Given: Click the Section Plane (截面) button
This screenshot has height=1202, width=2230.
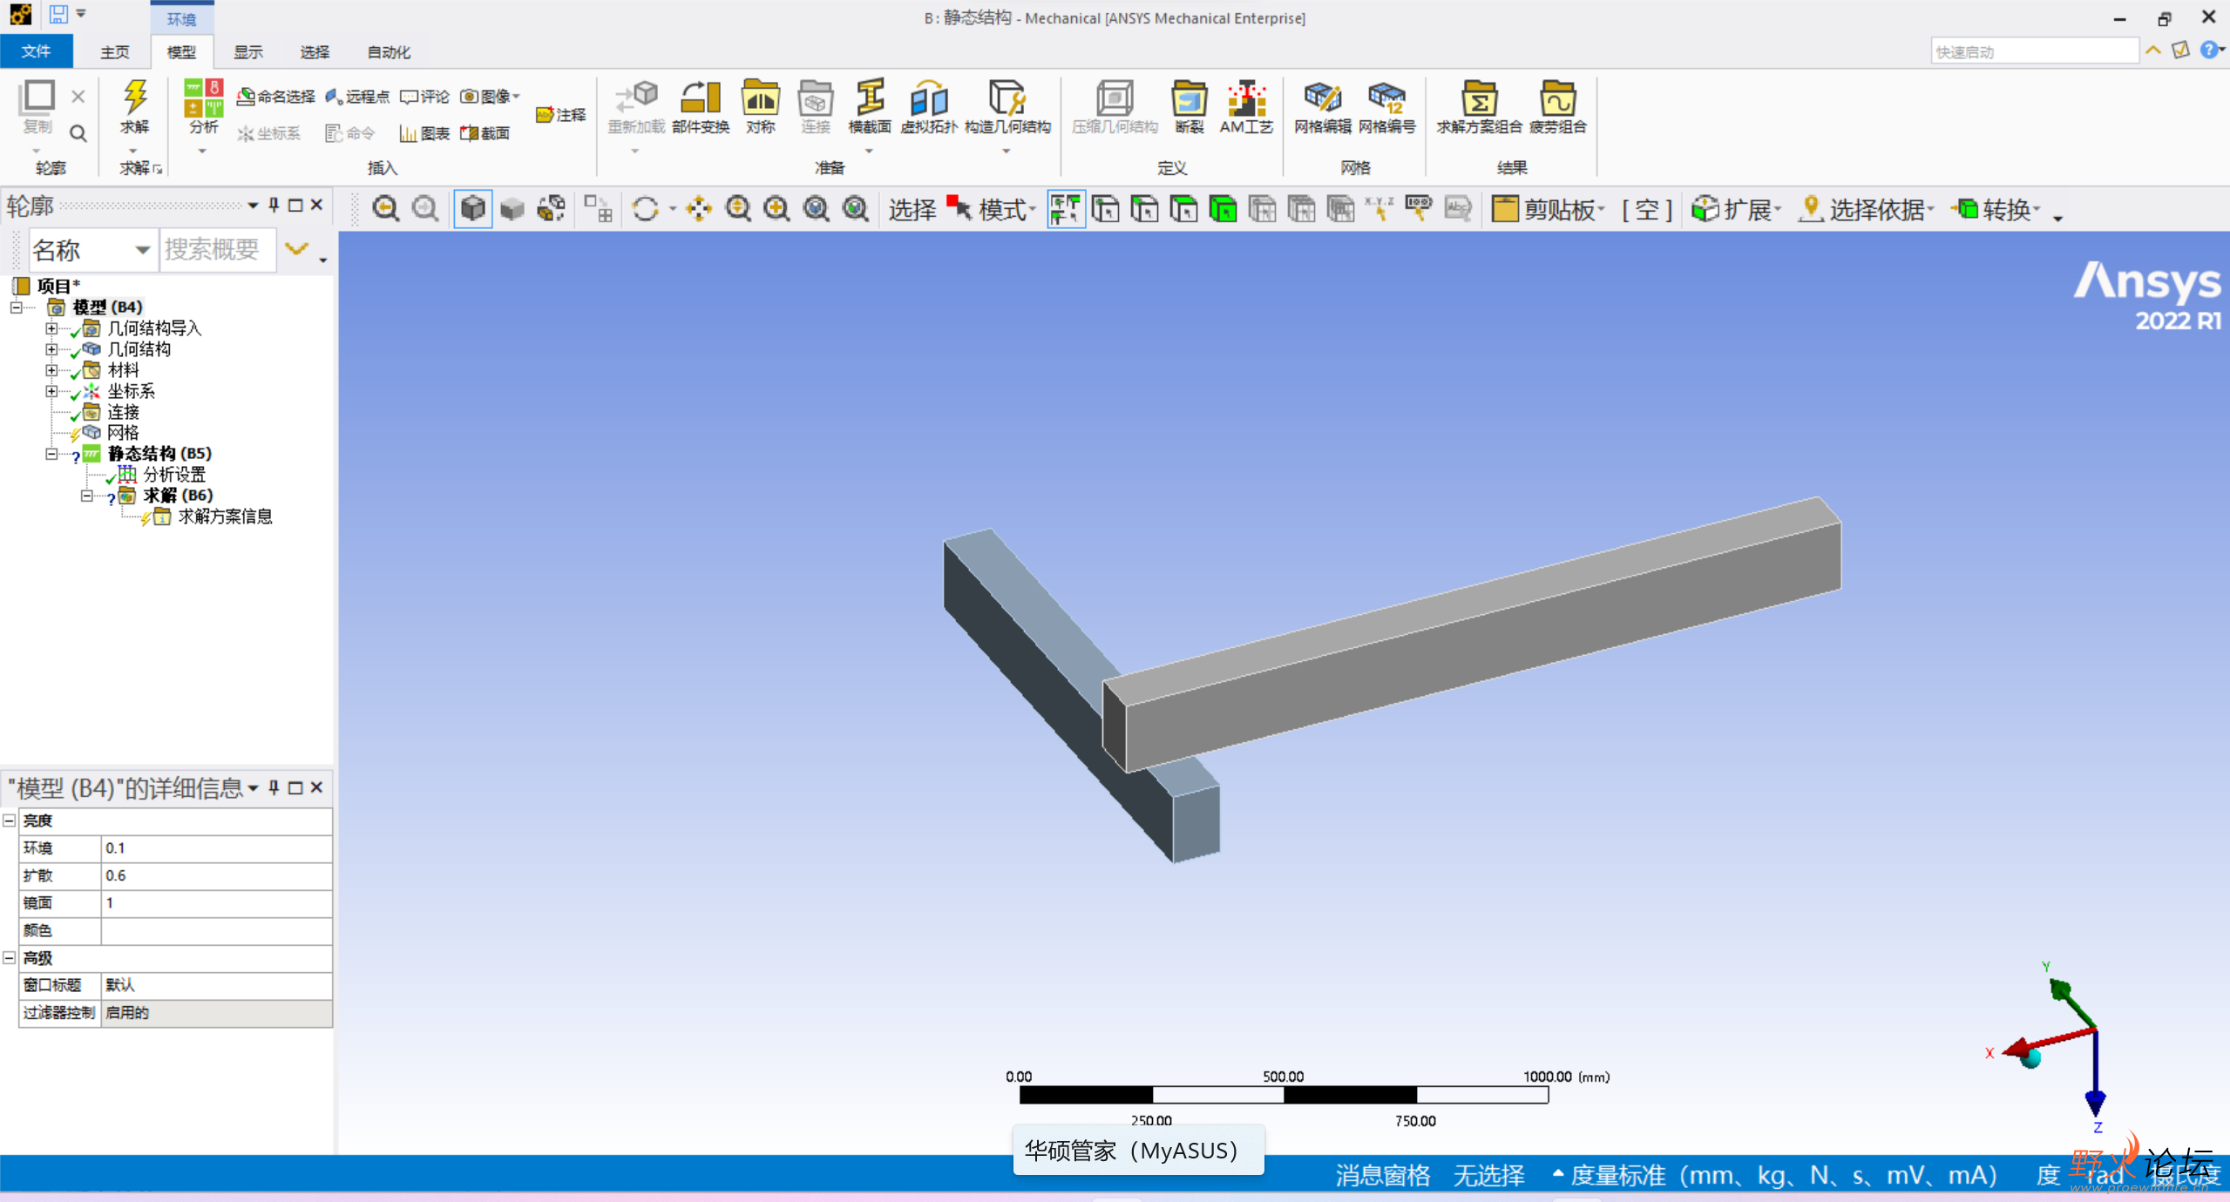Looking at the screenshot, I should pyautogui.click(x=485, y=133).
